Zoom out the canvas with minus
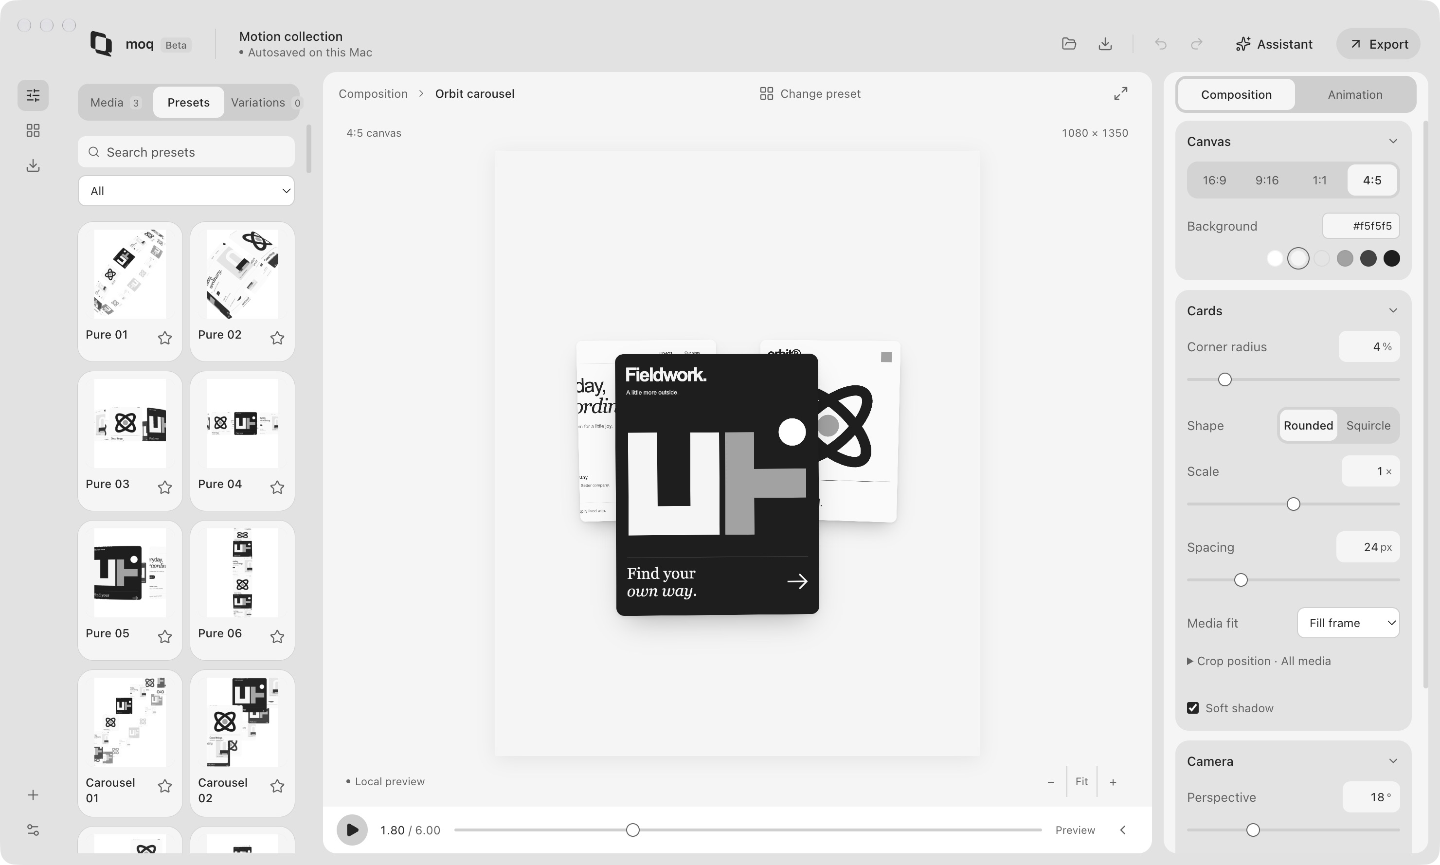The height and width of the screenshot is (865, 1440). (1051, 782)
